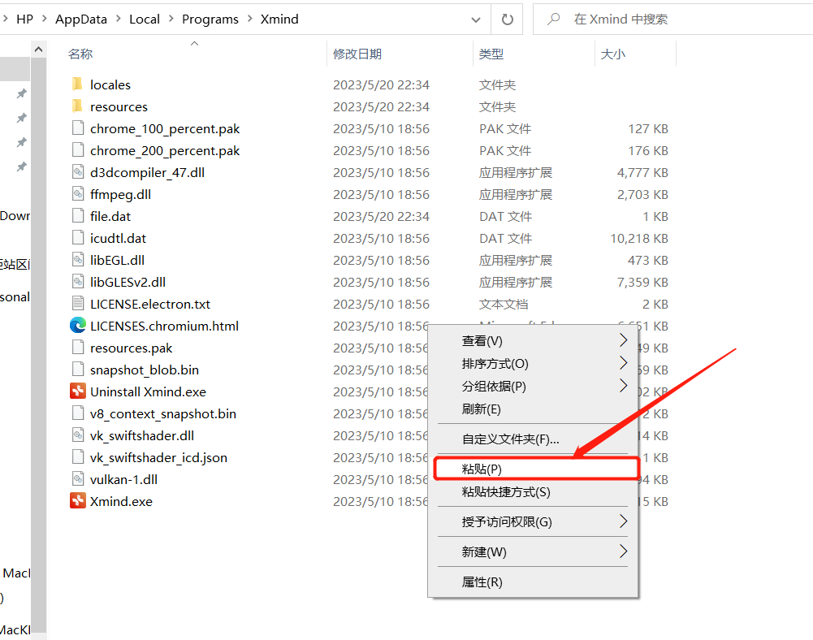Select the snapshot_blob.bin file
This screenshot has width=813, height=640.
coord(144,370)
